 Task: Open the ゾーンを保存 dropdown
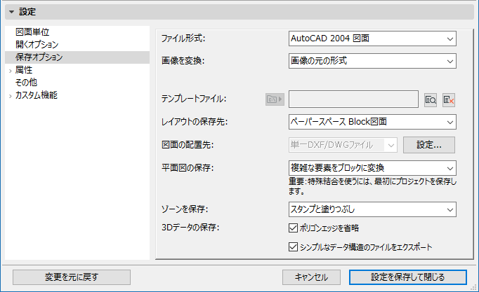pyautogui.click(x=372, y=209)
